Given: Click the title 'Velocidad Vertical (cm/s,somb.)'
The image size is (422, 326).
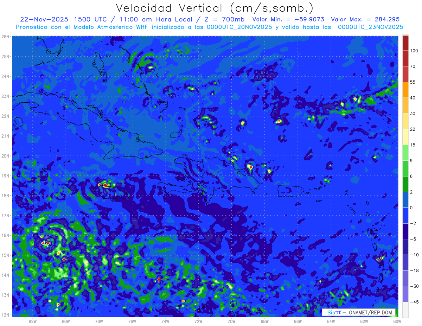Looking at the screenshot, I should tap(215, 8).
